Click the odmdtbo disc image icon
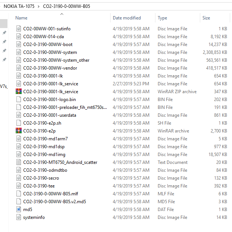The height and width of the screenshot is (232, 232). [x=19, y=170]
